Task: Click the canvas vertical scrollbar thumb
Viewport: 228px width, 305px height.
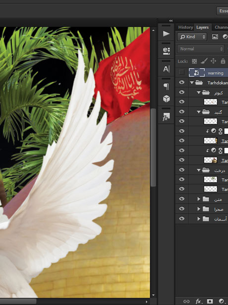Action: pyautogui.click(x=153, y=148)
